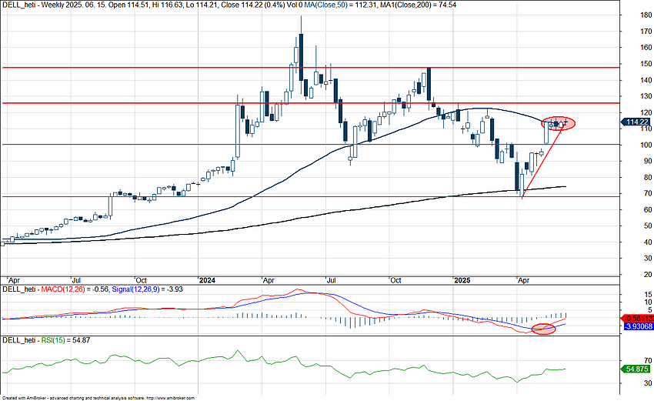This screenshot has width=654, height=401.
Task: Click the 170 label on the price axis
Action: (646, 32)
